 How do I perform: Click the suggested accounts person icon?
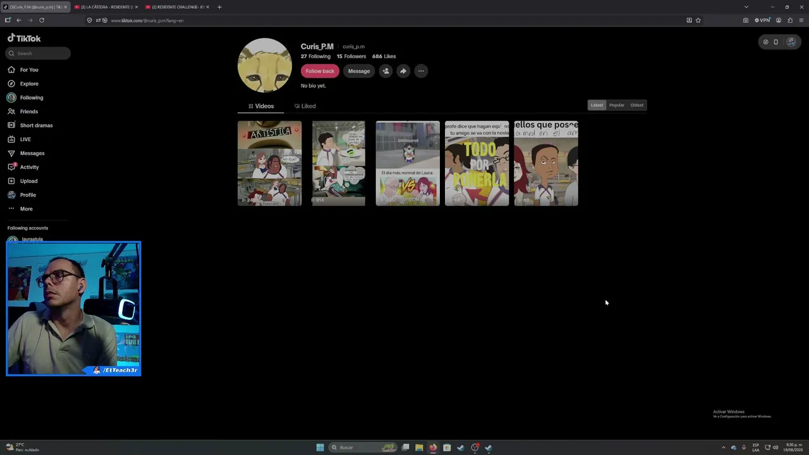(386, 71)
